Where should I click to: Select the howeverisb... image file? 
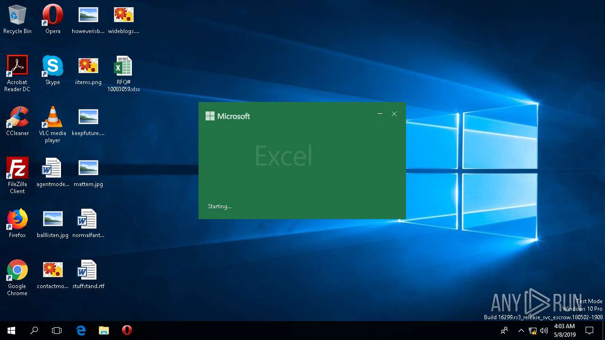coord(88,20)
